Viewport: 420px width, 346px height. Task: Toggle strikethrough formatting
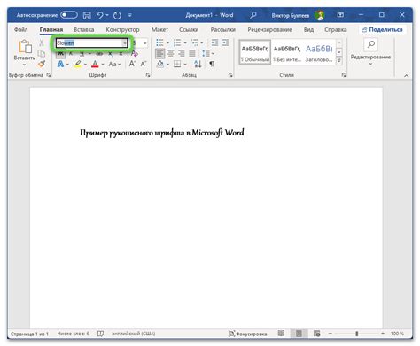click(99, 54)
